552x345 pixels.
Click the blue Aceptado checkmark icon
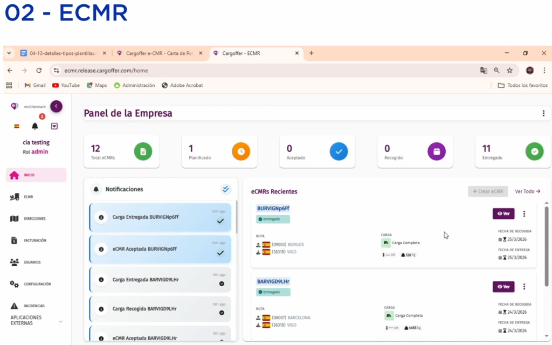339,151
